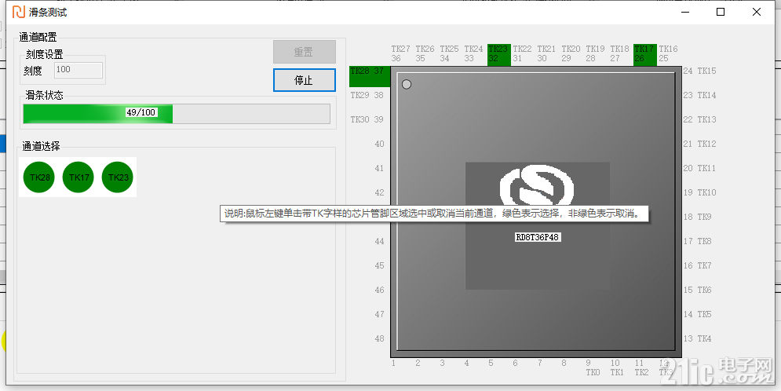The image size is (781, 391).
Task: Select the TK0 pin 9
Action: (592, 367)
